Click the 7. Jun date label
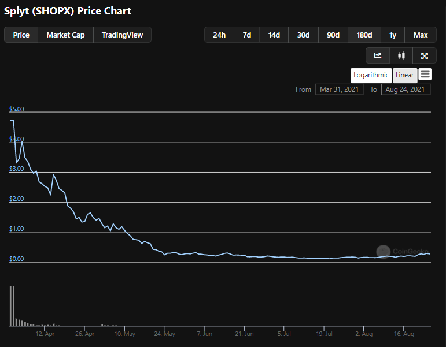This screenshot has width=446, height=347. (205, 334)
